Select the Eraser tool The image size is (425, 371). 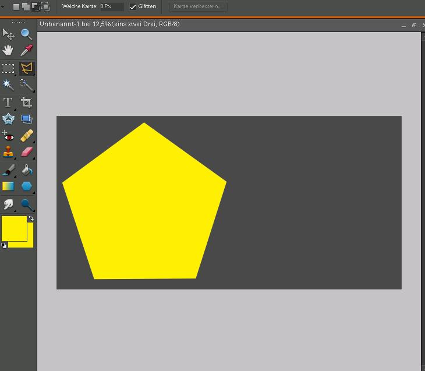27,152
